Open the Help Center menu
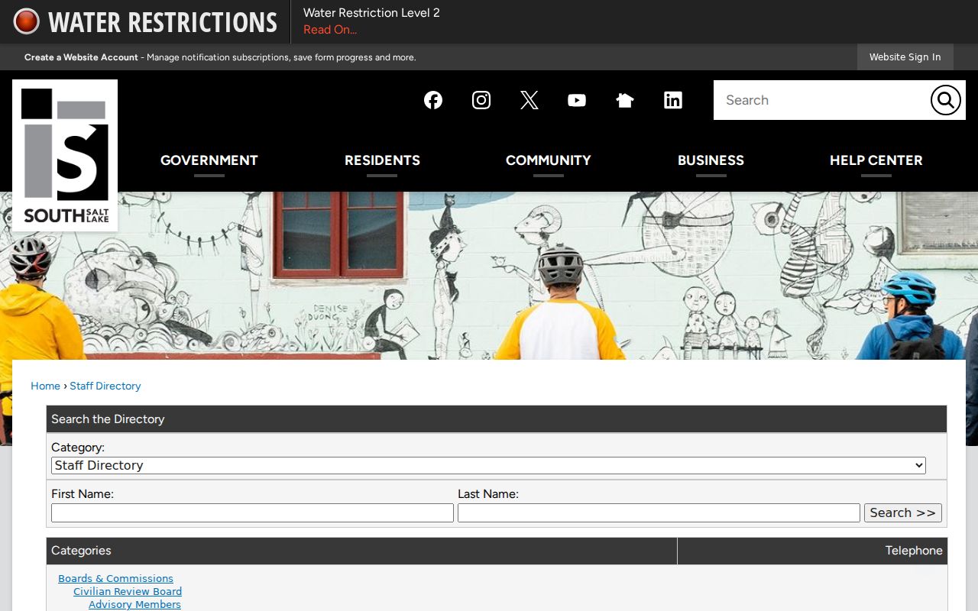Screen dimensions: 978x611 tap(876, 160)
